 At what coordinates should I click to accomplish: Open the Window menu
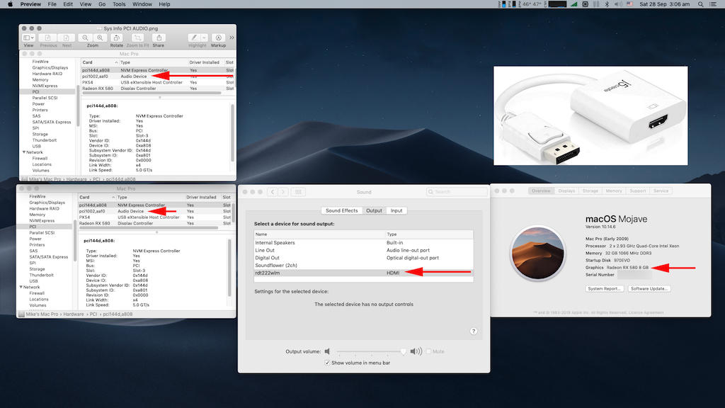(x=142, y=4)
